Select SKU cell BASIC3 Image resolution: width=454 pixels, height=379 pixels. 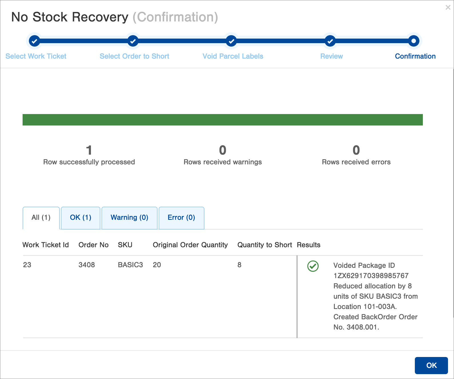[x=130, y=265]
